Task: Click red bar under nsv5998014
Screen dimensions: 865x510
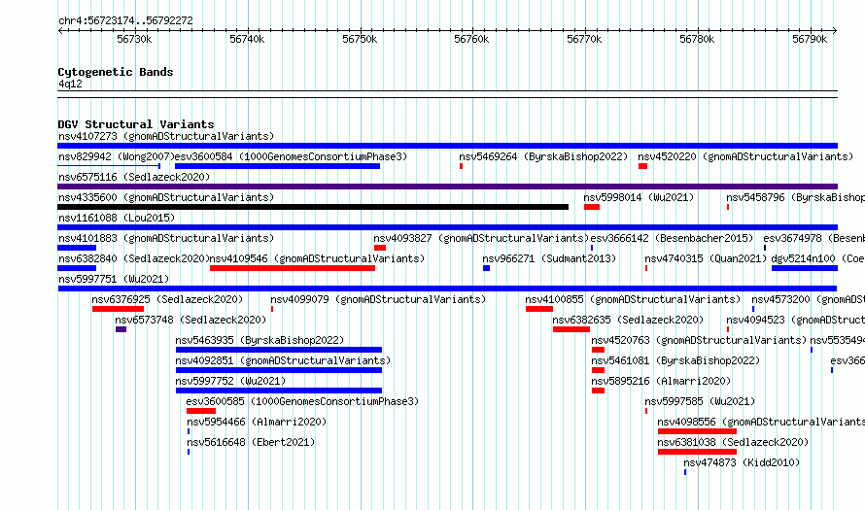Action: (592, 207)
